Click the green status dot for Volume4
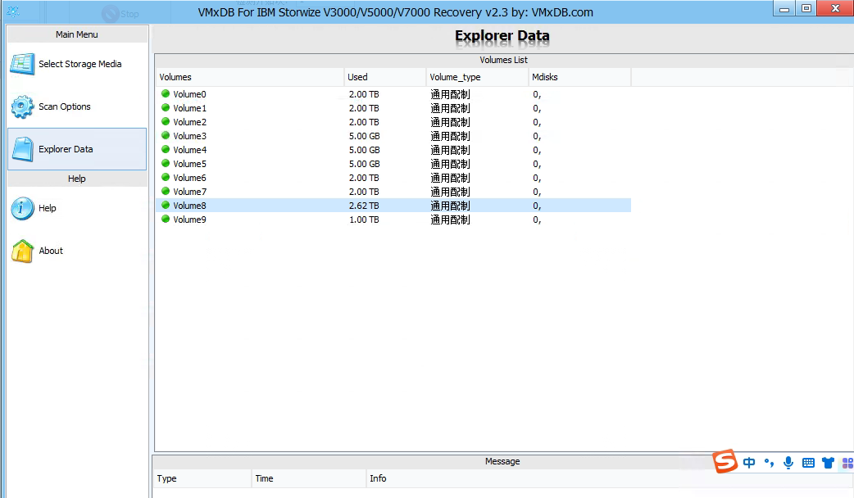 (166, 150)
